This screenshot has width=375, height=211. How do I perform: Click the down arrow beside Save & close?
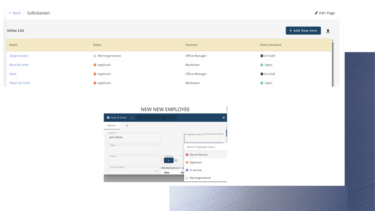(x=132, y=118)
